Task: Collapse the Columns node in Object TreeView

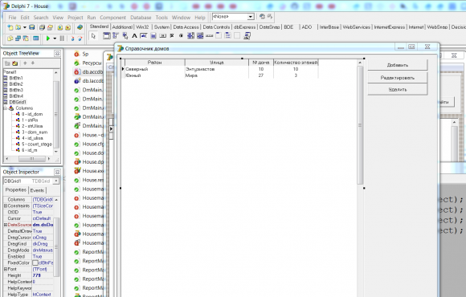Action: [6, 108]
